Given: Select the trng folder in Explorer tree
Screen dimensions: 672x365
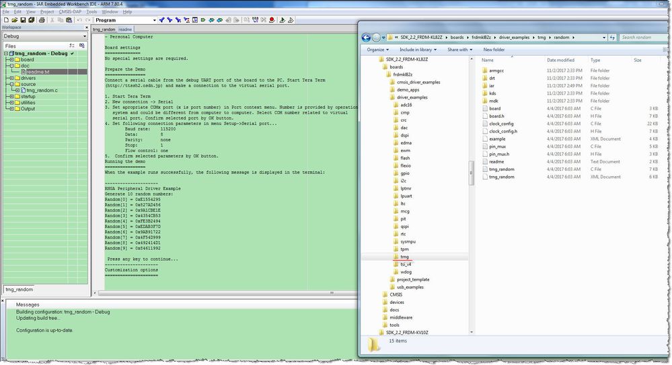Looking at the screenshot, I should [404, 257].
